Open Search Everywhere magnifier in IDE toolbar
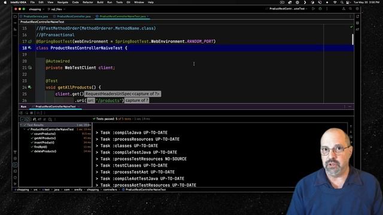Viewport: 383px width, 215px height. coord(350,9)
